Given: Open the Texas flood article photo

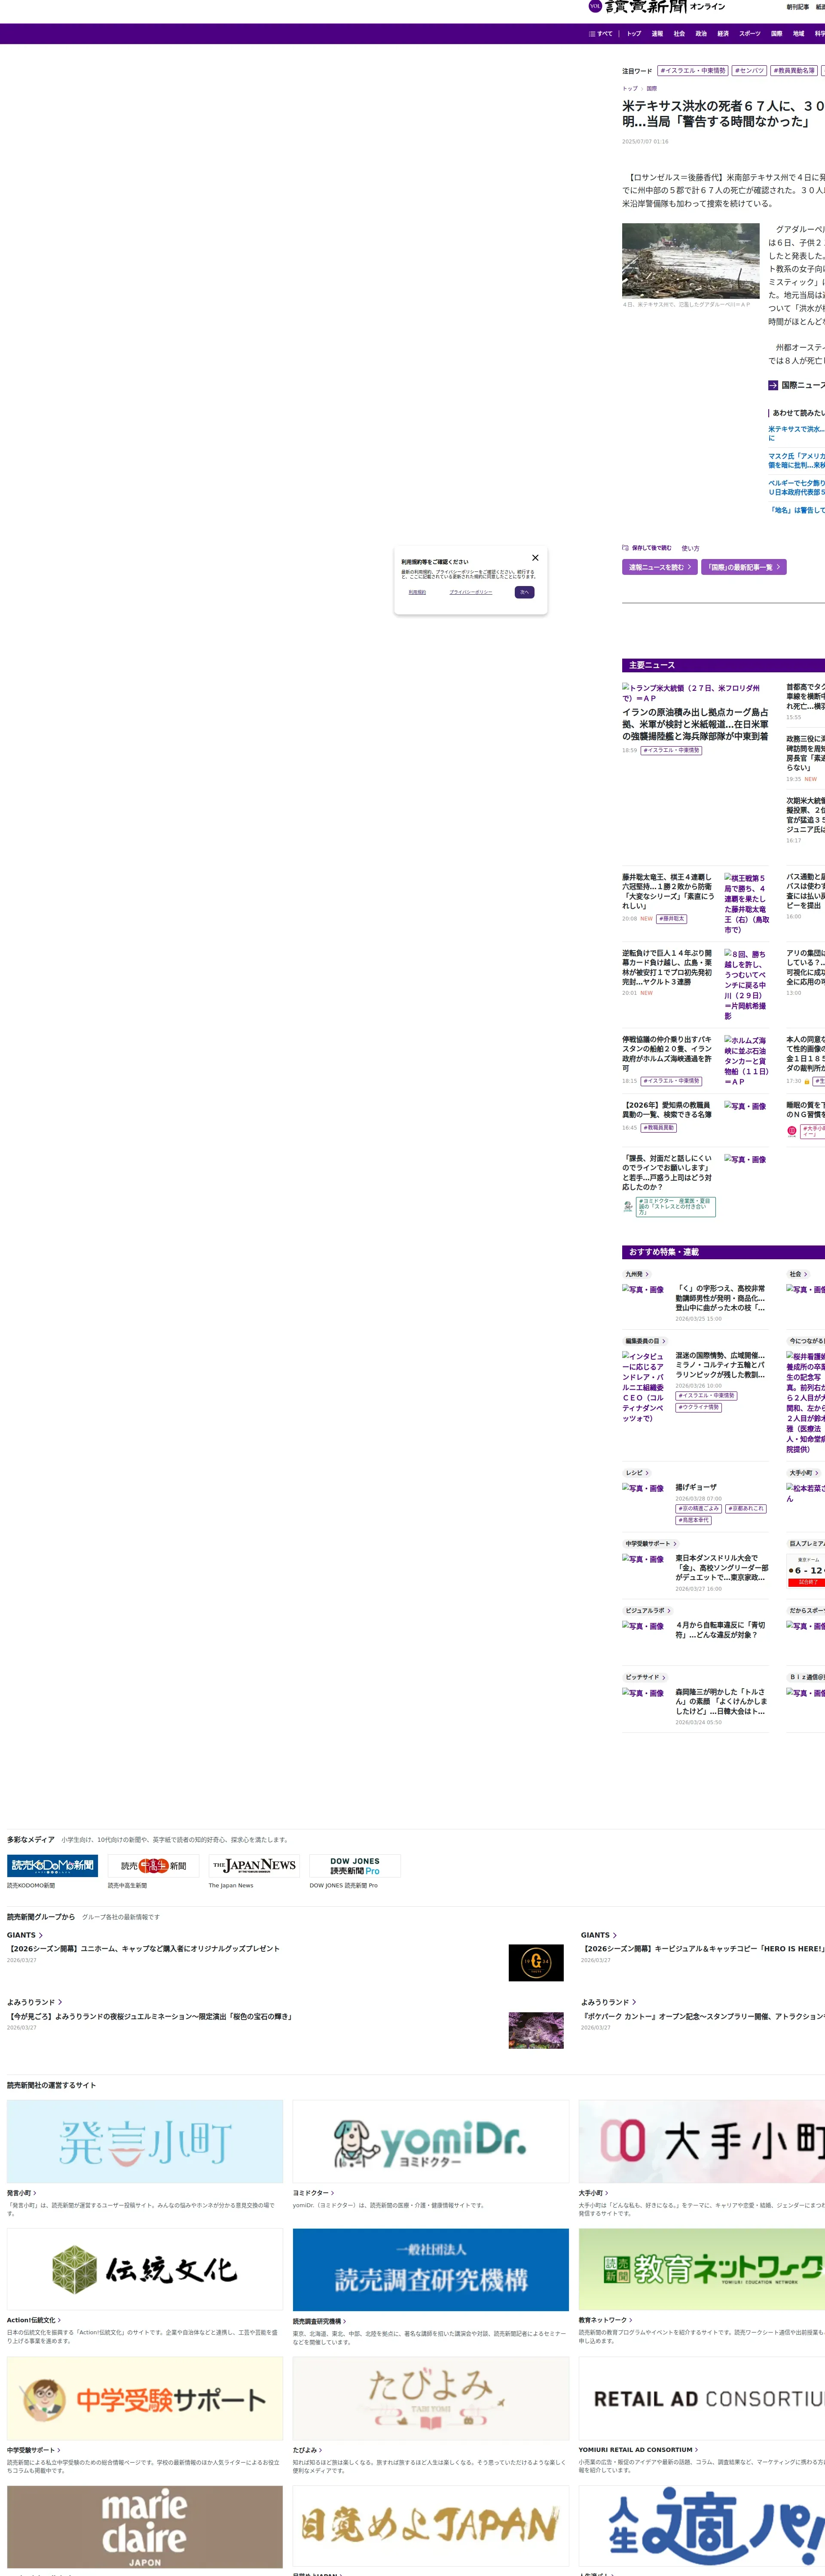Looking at the screenshot, I should tap(691, 261).
